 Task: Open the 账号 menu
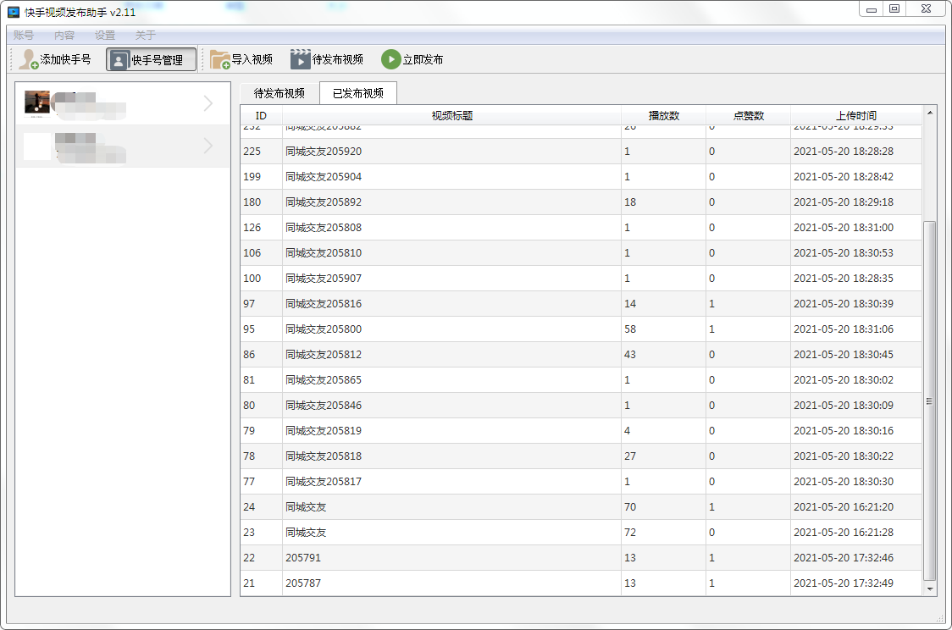pyautogui.click(x=24, y=36)
